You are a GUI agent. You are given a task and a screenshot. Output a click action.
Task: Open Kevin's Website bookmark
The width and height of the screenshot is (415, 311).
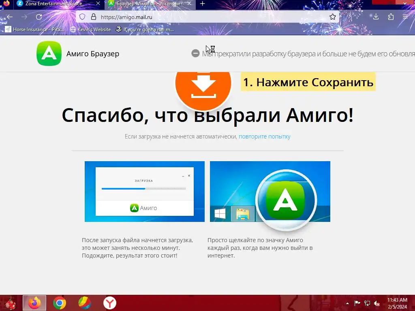pos(90,29)
